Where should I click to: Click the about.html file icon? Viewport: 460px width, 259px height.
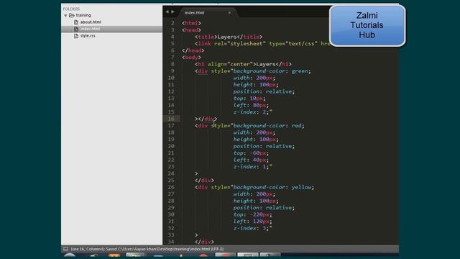tap(76, 22)
